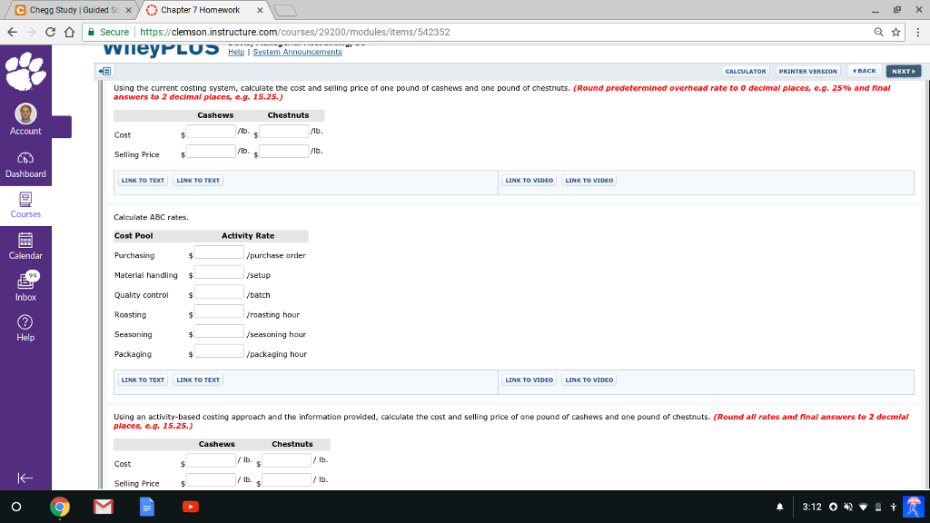Open the Inbox with 94 messages
930x523 pixels.
[x=25, y=287]
